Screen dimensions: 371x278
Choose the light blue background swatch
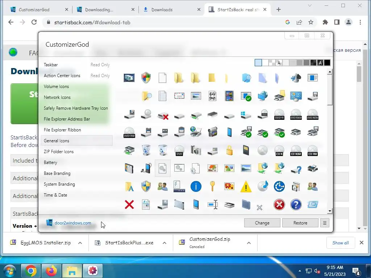pyautogui.click(x=258, y=63)
